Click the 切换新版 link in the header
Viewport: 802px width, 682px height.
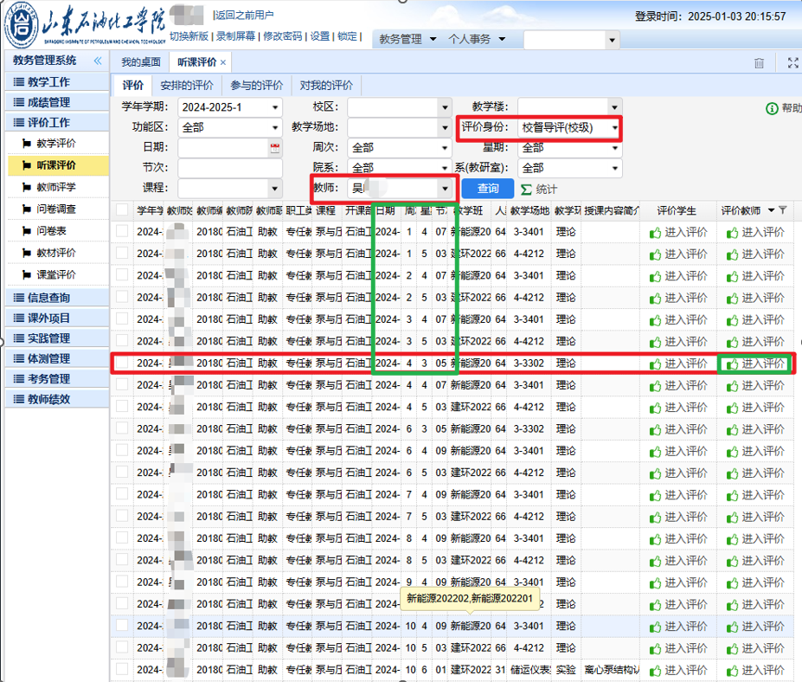click(x=189, y=36)
